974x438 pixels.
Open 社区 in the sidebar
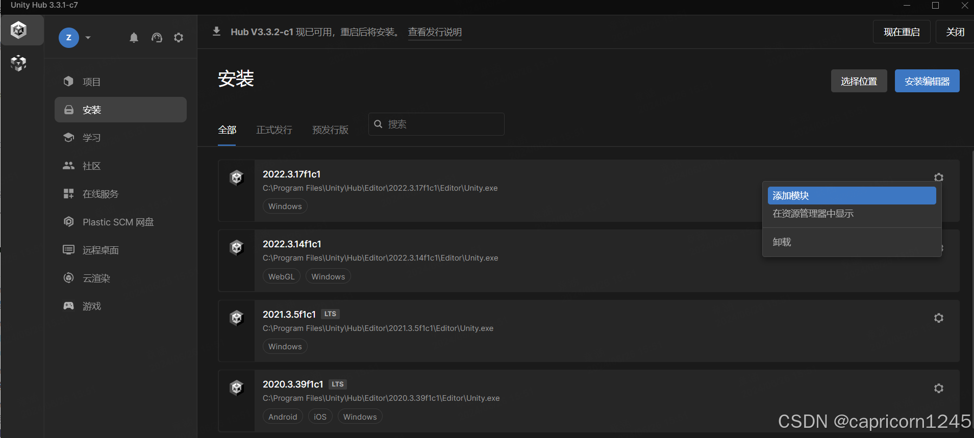pos(120,166)
